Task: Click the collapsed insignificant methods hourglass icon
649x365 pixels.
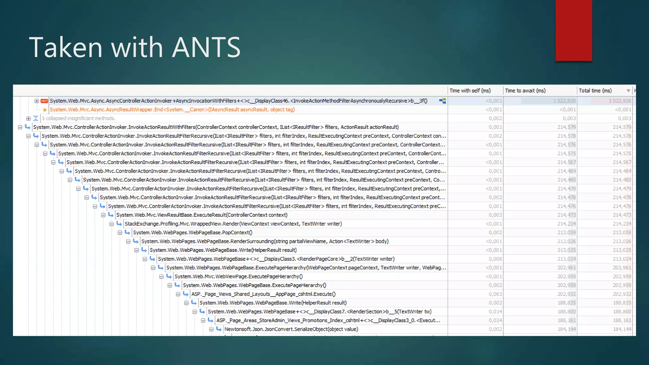Action: point(36,118)
